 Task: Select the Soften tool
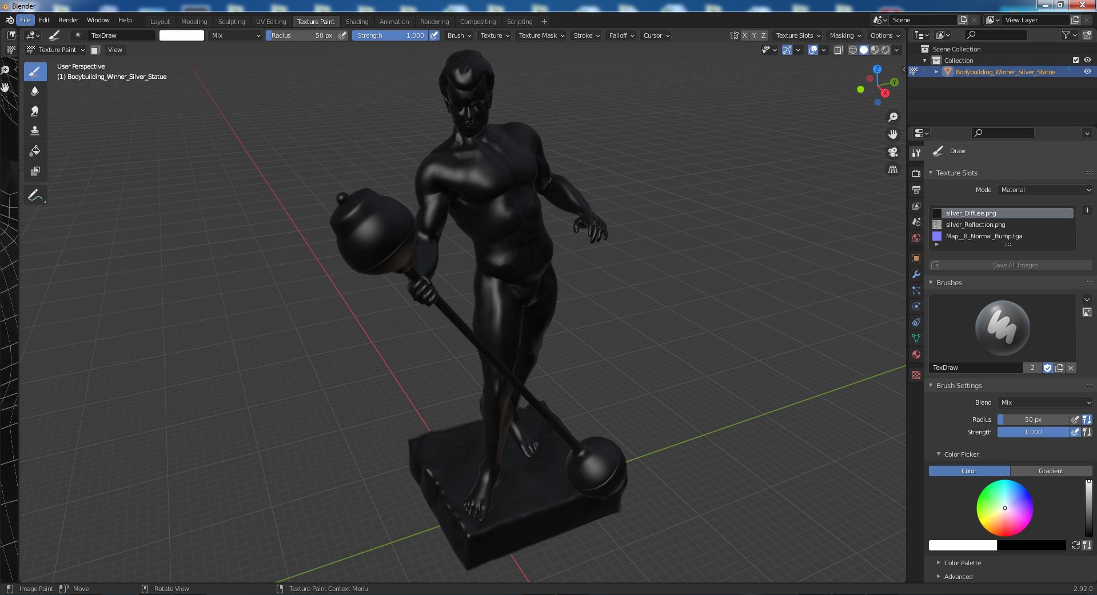(35, 91)
